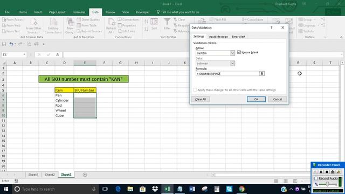Click the Group icon in Outline
The width and height of the screenshot is (345, 194).
click(301, 19)
